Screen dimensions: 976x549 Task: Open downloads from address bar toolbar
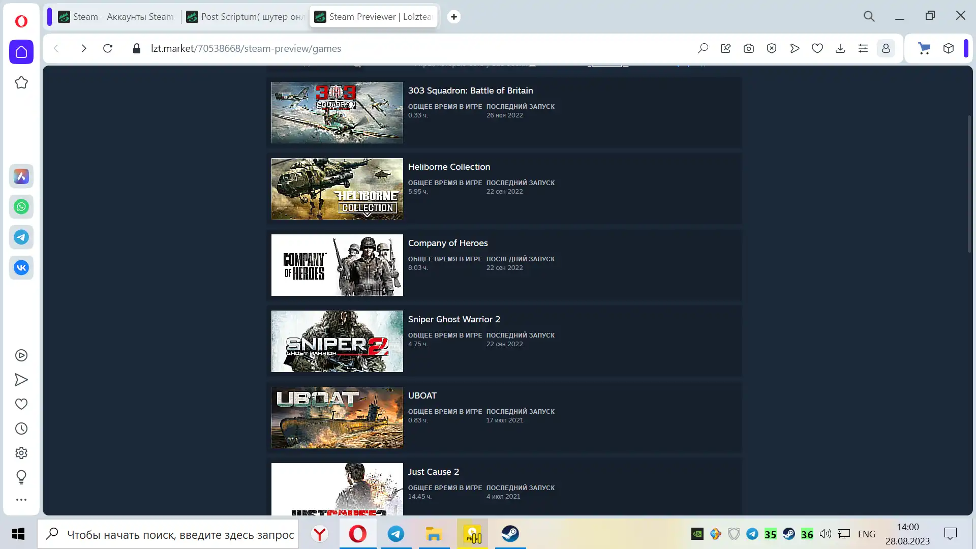[x=840, y=48]
